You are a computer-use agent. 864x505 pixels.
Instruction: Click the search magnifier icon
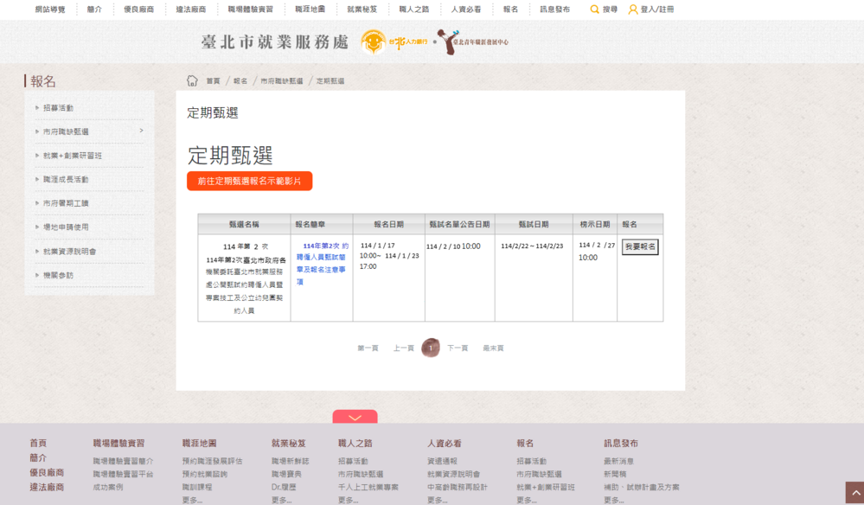[x=594, y=10]
